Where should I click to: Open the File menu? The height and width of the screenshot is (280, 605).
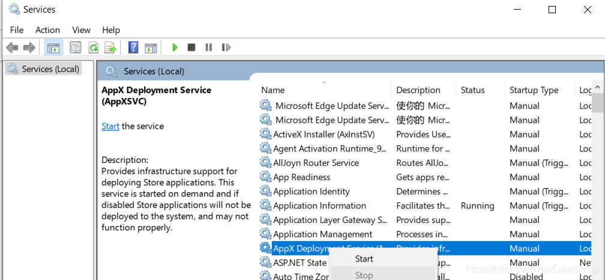[17, 29]
